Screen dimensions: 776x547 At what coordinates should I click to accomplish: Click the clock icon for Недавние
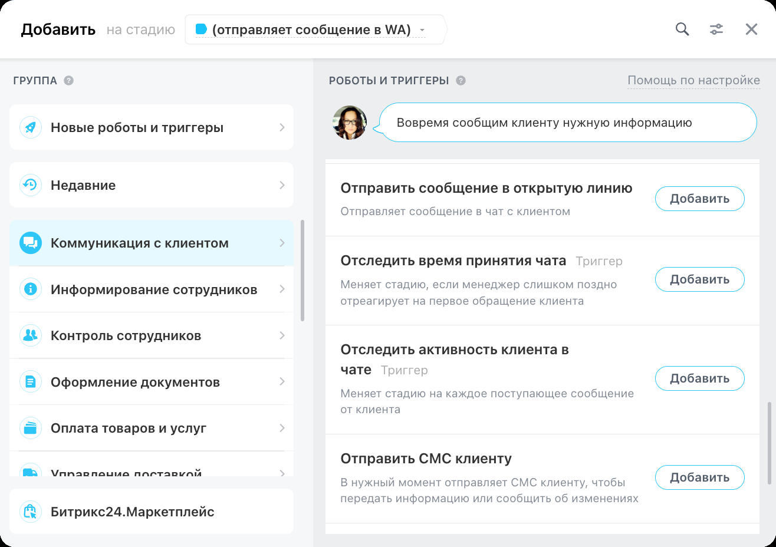coord(31,185)
